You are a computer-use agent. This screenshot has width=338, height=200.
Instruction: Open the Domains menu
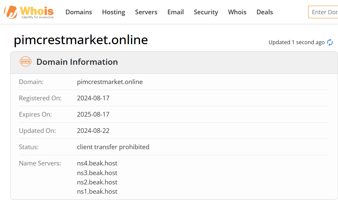(79, 12)
